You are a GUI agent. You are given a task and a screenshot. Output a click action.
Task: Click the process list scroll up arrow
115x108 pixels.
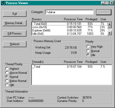tap(110, 24)
